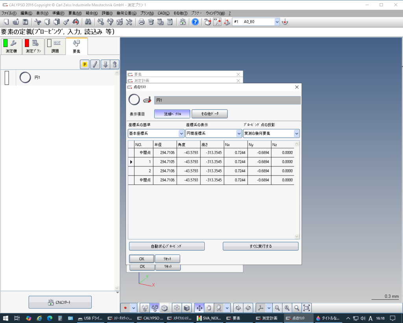Click the binoculars search icon

(88, 22)
